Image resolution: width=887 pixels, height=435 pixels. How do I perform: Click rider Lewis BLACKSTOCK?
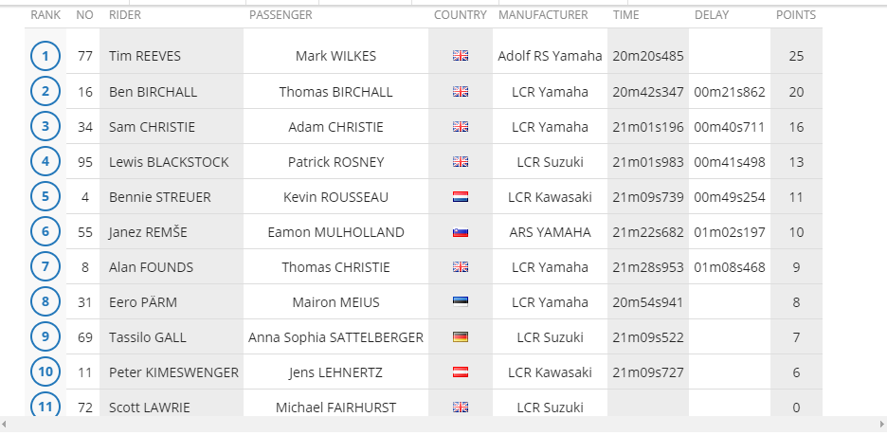[169, 162]
